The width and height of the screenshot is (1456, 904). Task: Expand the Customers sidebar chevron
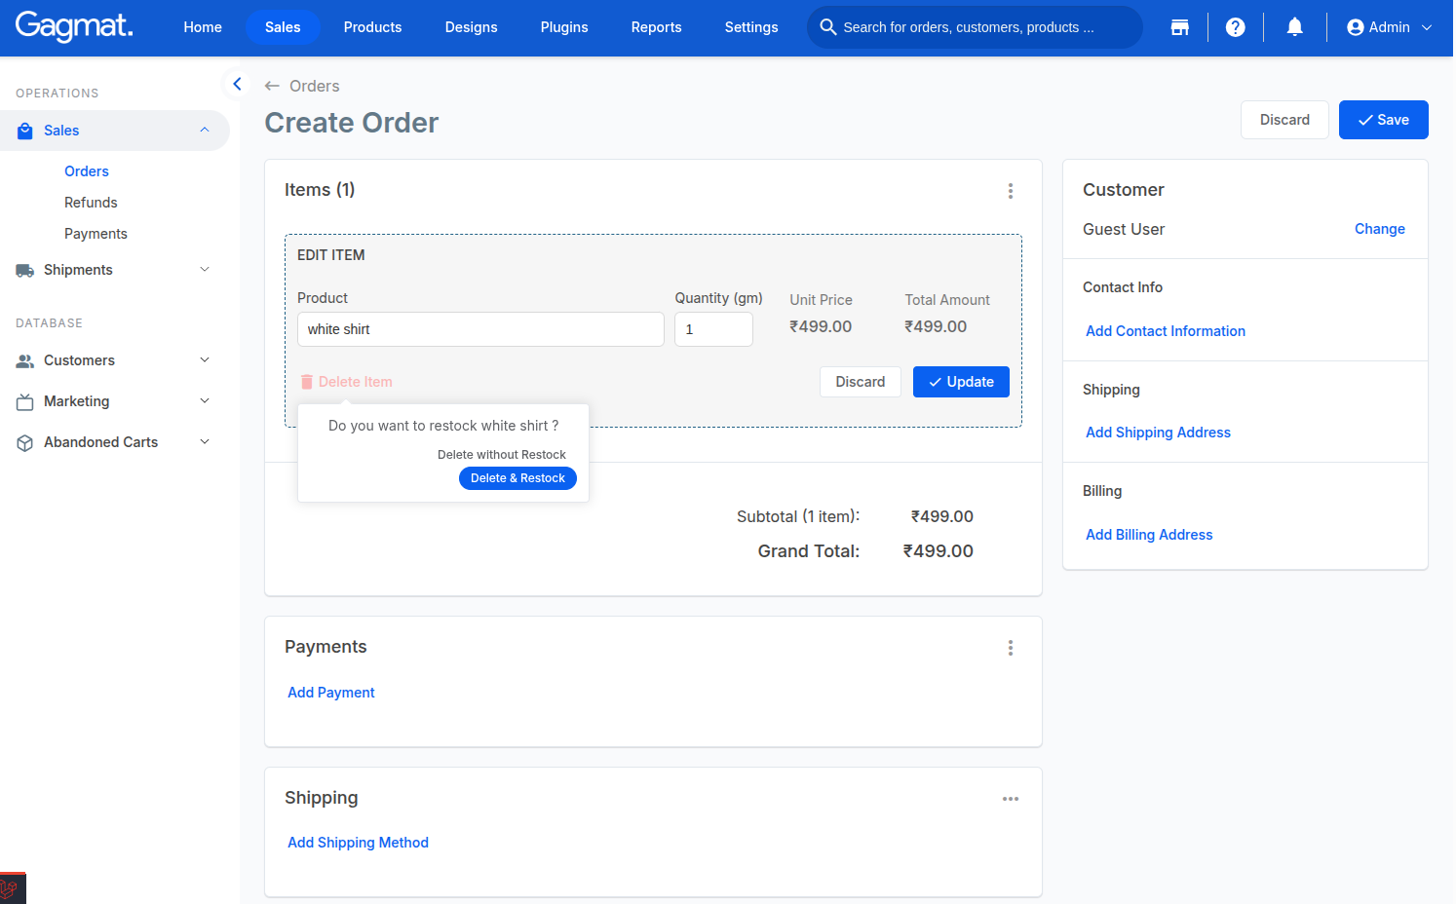coord(205,360)
